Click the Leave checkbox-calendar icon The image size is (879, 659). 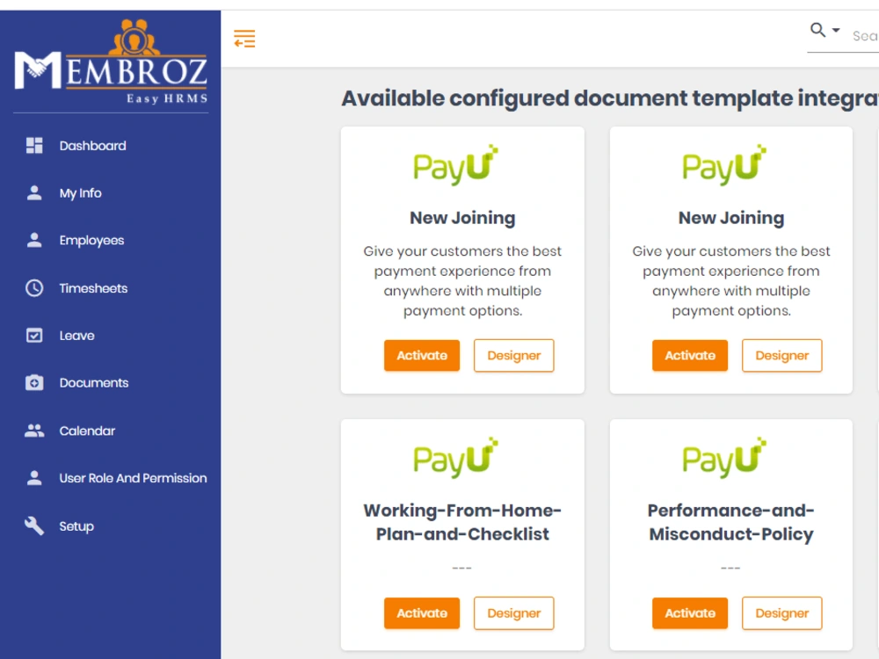(34, 335)
